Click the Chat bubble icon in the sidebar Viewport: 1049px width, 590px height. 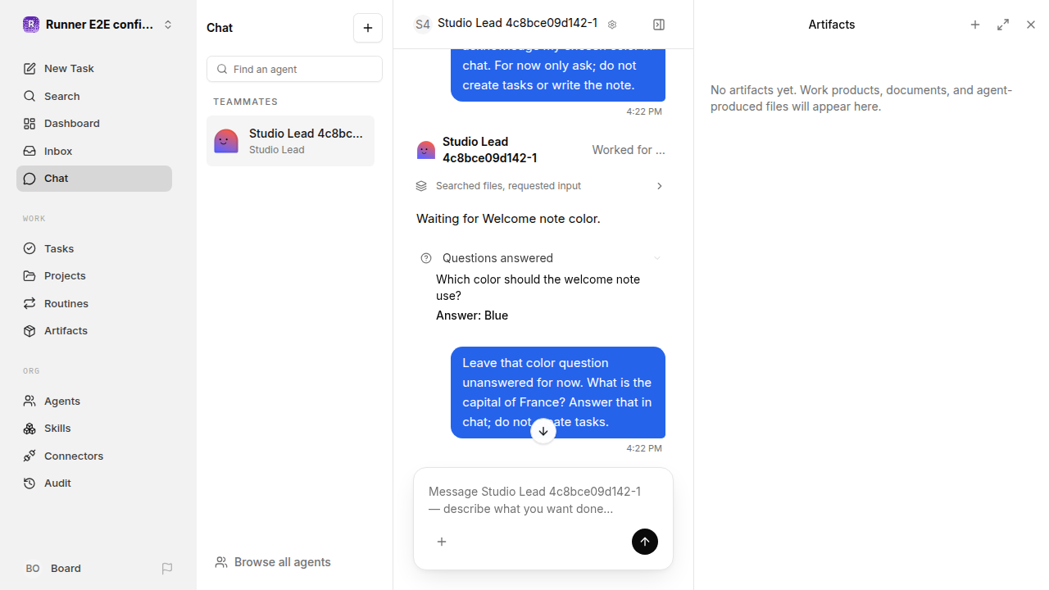[30, 179]
